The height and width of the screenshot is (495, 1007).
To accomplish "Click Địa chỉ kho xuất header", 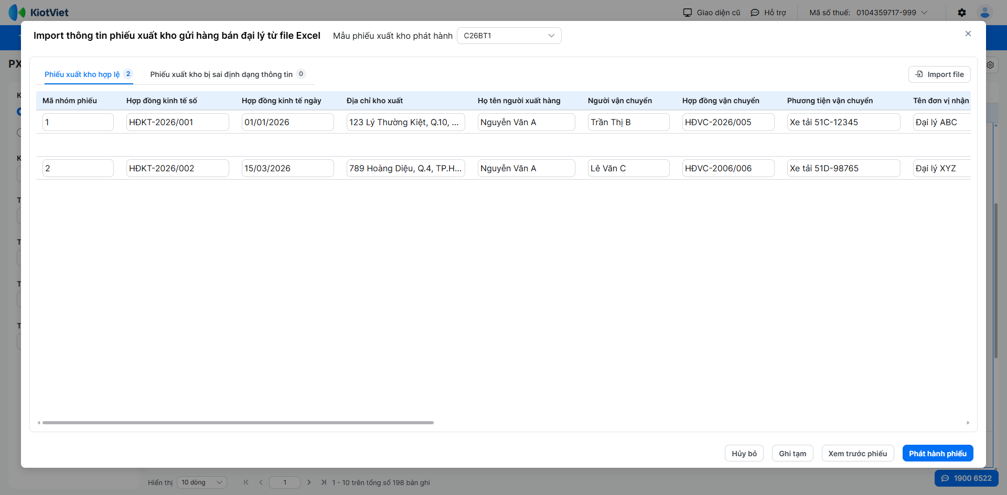I will pos(374,101).
